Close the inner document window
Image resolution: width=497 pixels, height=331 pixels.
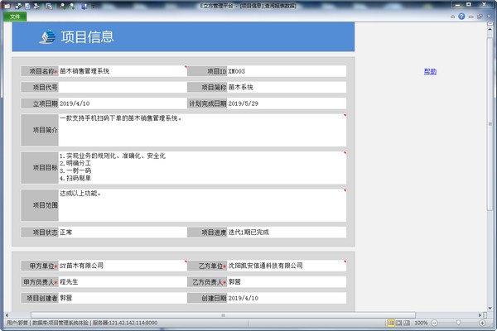pos(489,17)
